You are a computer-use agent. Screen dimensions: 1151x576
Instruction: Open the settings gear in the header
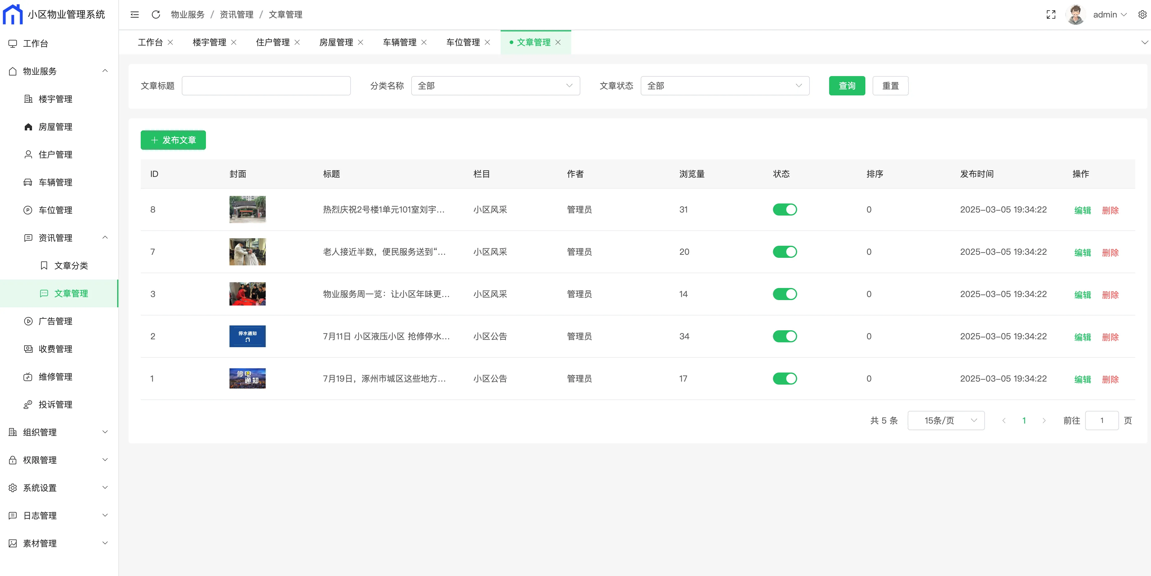(x=1142, y=15)
